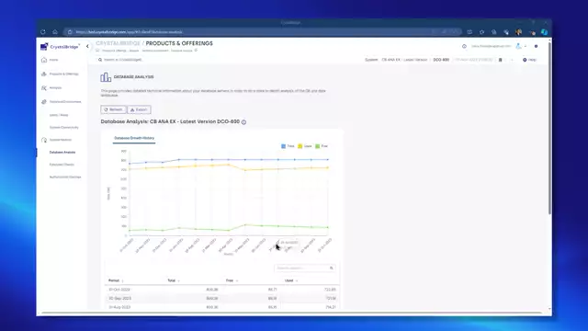Sort by the Free column header

230,280
